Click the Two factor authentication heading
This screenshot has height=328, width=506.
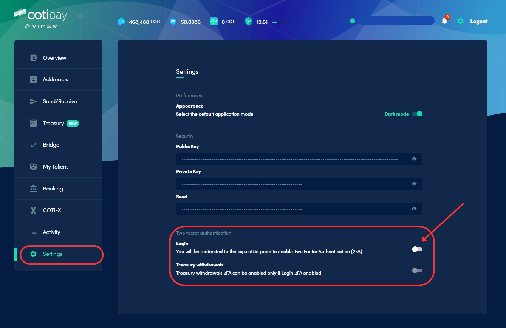pyautogui.click(x=204, y=233)
